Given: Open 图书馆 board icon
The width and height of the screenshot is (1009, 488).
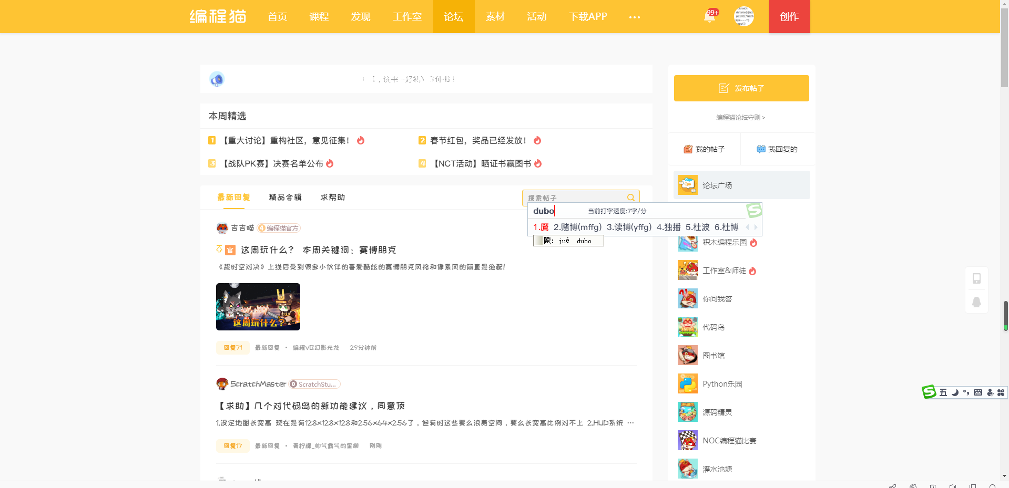Looking at the screenshot, I should [x=688, y=355].
